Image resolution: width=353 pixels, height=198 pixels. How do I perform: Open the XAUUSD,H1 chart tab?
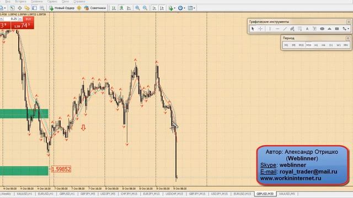tap(24, 194)
